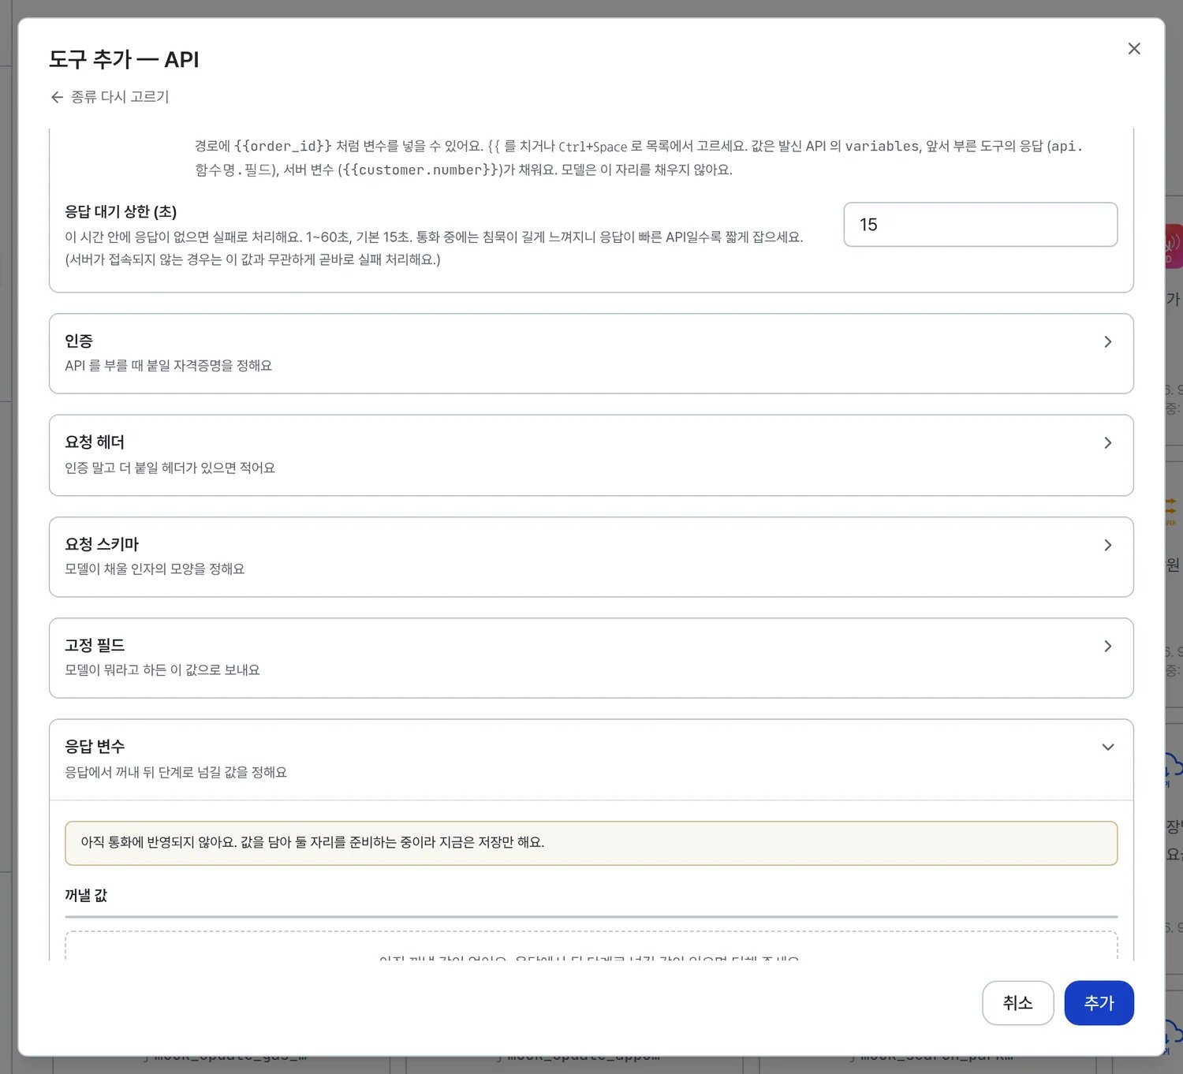Click the 꺼낼 값 label
This screenshot has height=1074, width=1183.
[x=86, y=895]
